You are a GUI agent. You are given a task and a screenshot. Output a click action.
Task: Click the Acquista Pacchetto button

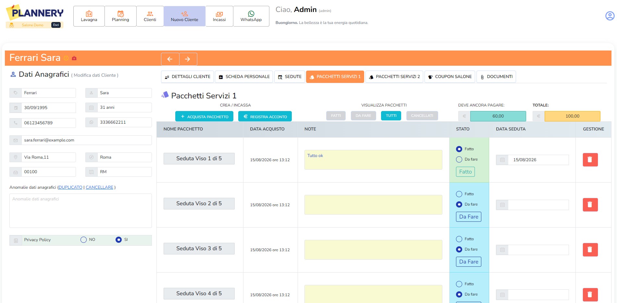pyautogui.click(x=204, y=117)
